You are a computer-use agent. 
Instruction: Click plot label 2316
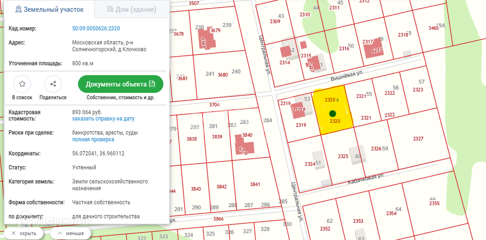point(344,48)
